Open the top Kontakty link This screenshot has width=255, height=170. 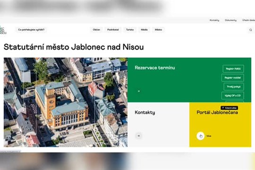coord(214,20)
